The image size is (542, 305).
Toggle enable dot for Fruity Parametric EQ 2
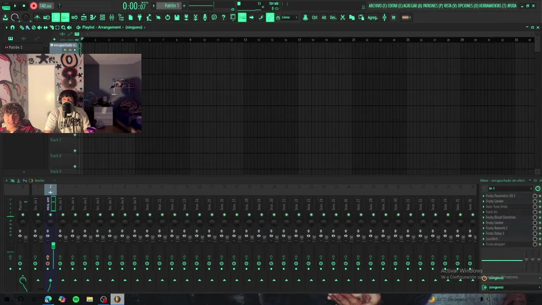[x=540, y=196]
